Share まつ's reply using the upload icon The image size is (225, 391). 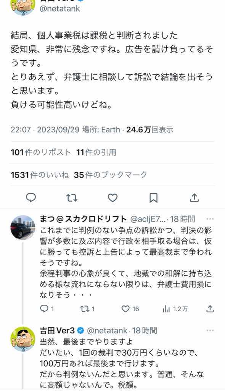pyautogui.click(x=210, y=309)
